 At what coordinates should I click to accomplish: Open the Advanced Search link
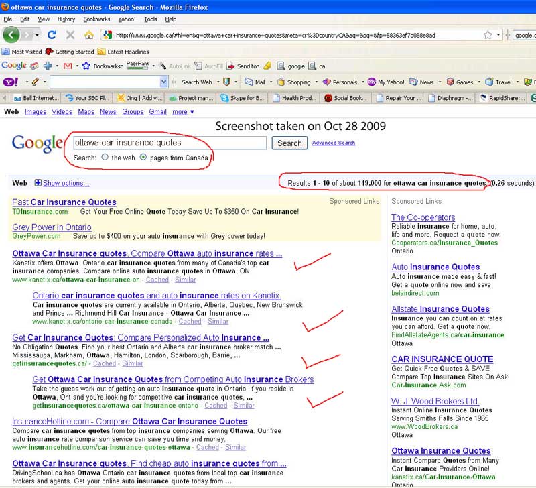(333, 143)
